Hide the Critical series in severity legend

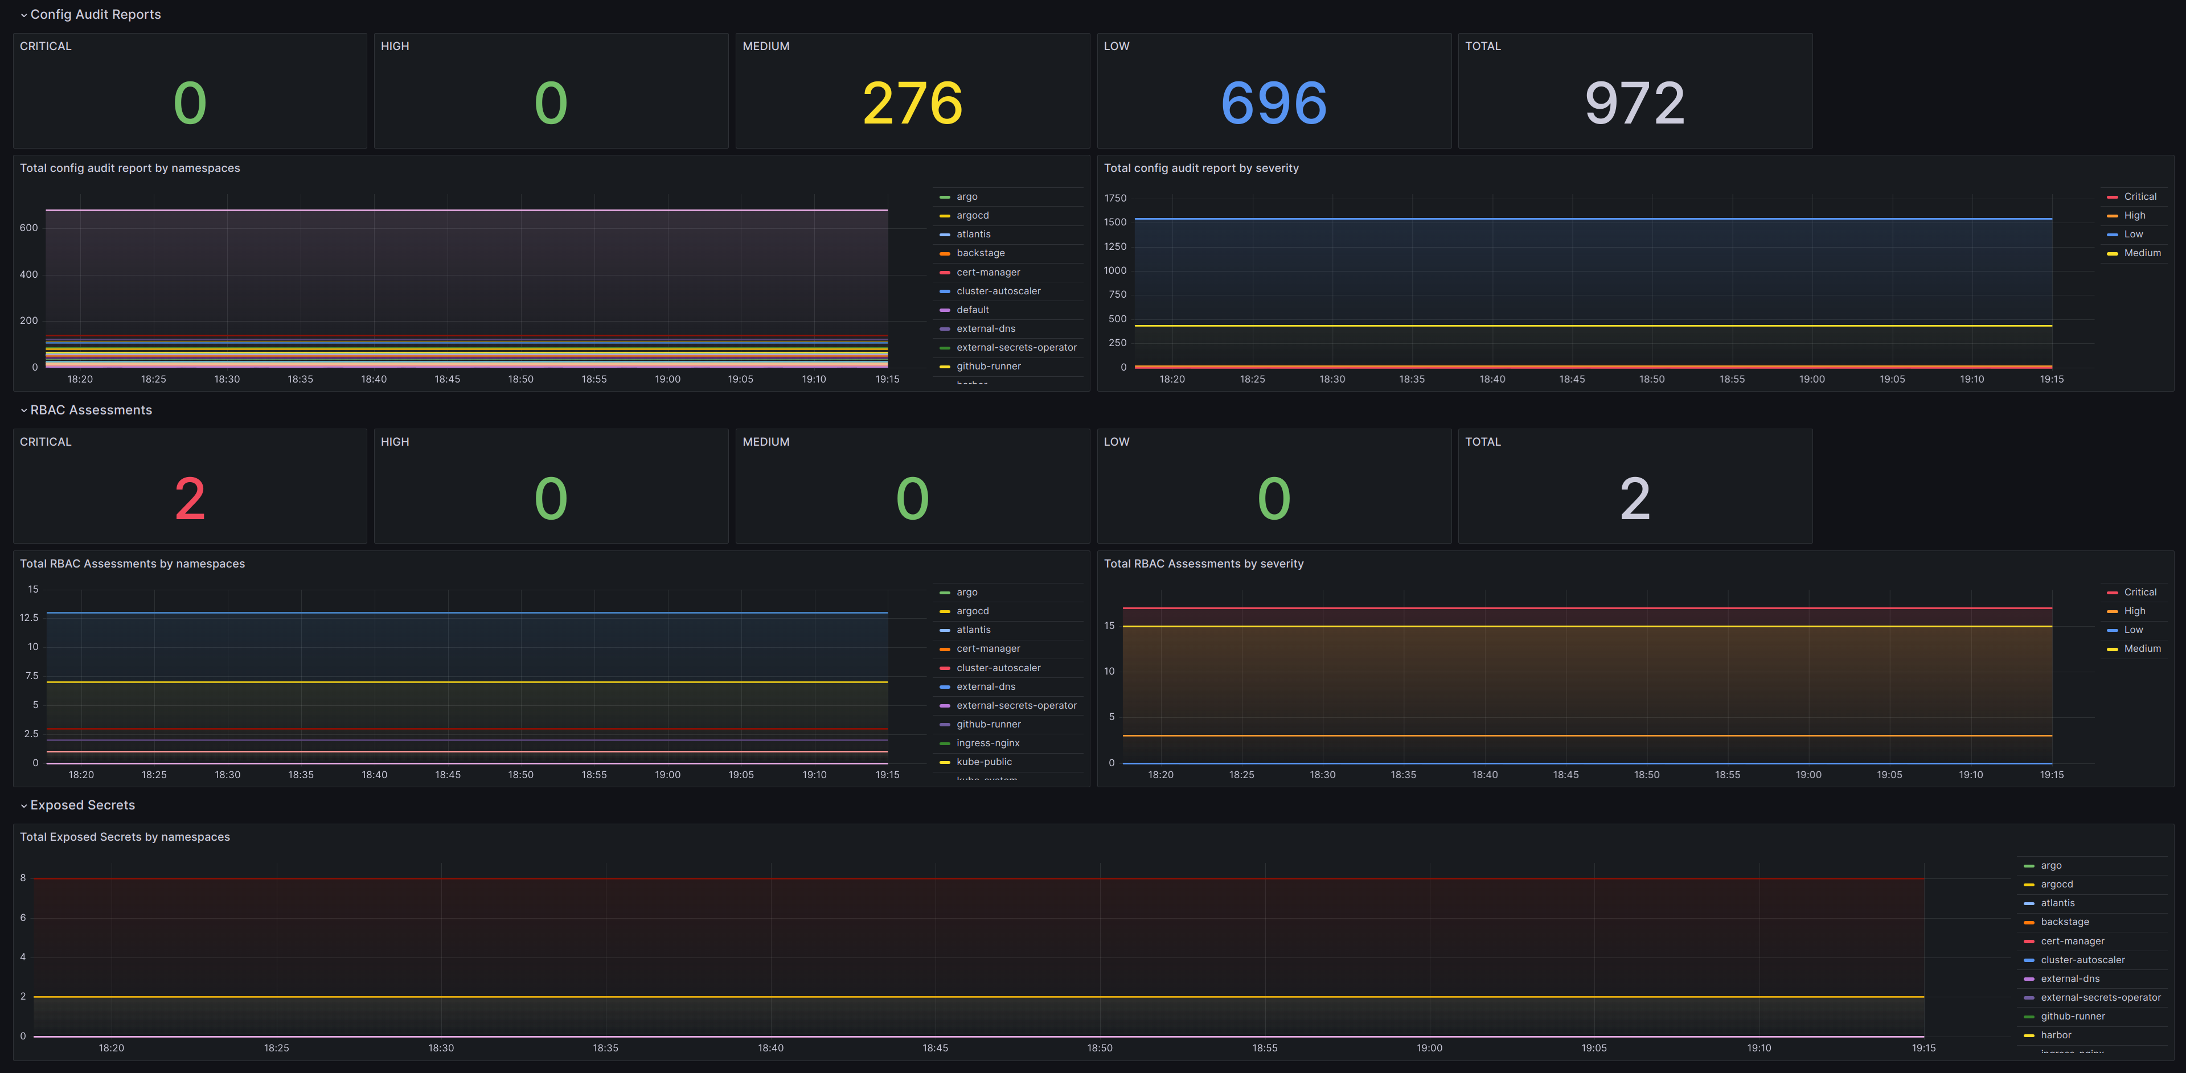tap(2139, 196)
